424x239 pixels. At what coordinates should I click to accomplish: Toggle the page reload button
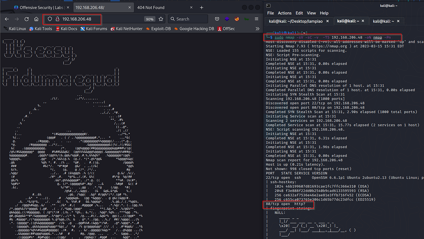26,19
